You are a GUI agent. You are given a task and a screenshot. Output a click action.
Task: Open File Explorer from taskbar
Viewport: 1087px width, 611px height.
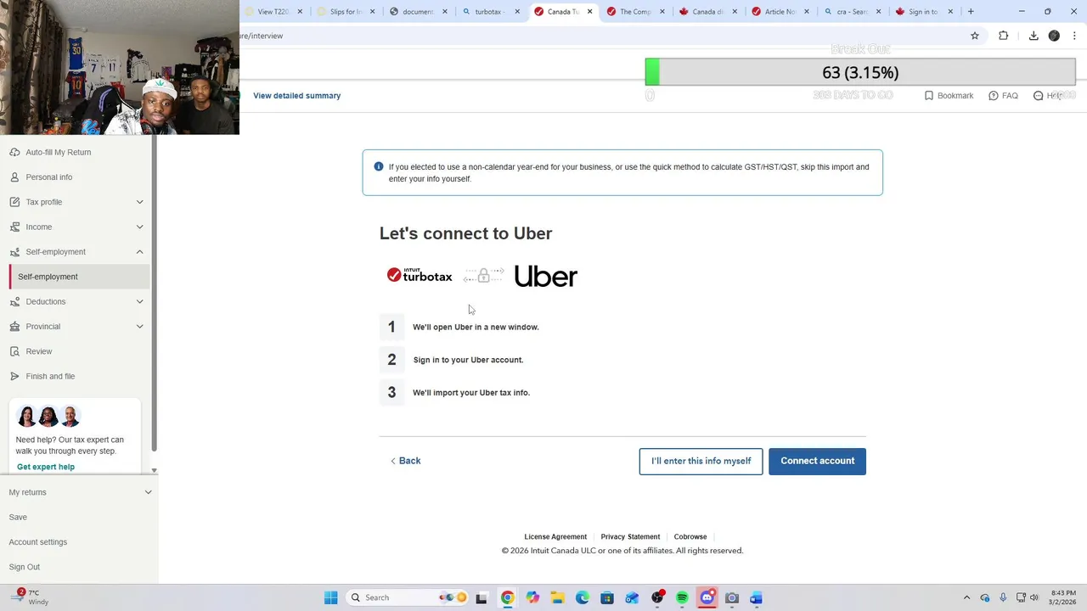(557, 597)
